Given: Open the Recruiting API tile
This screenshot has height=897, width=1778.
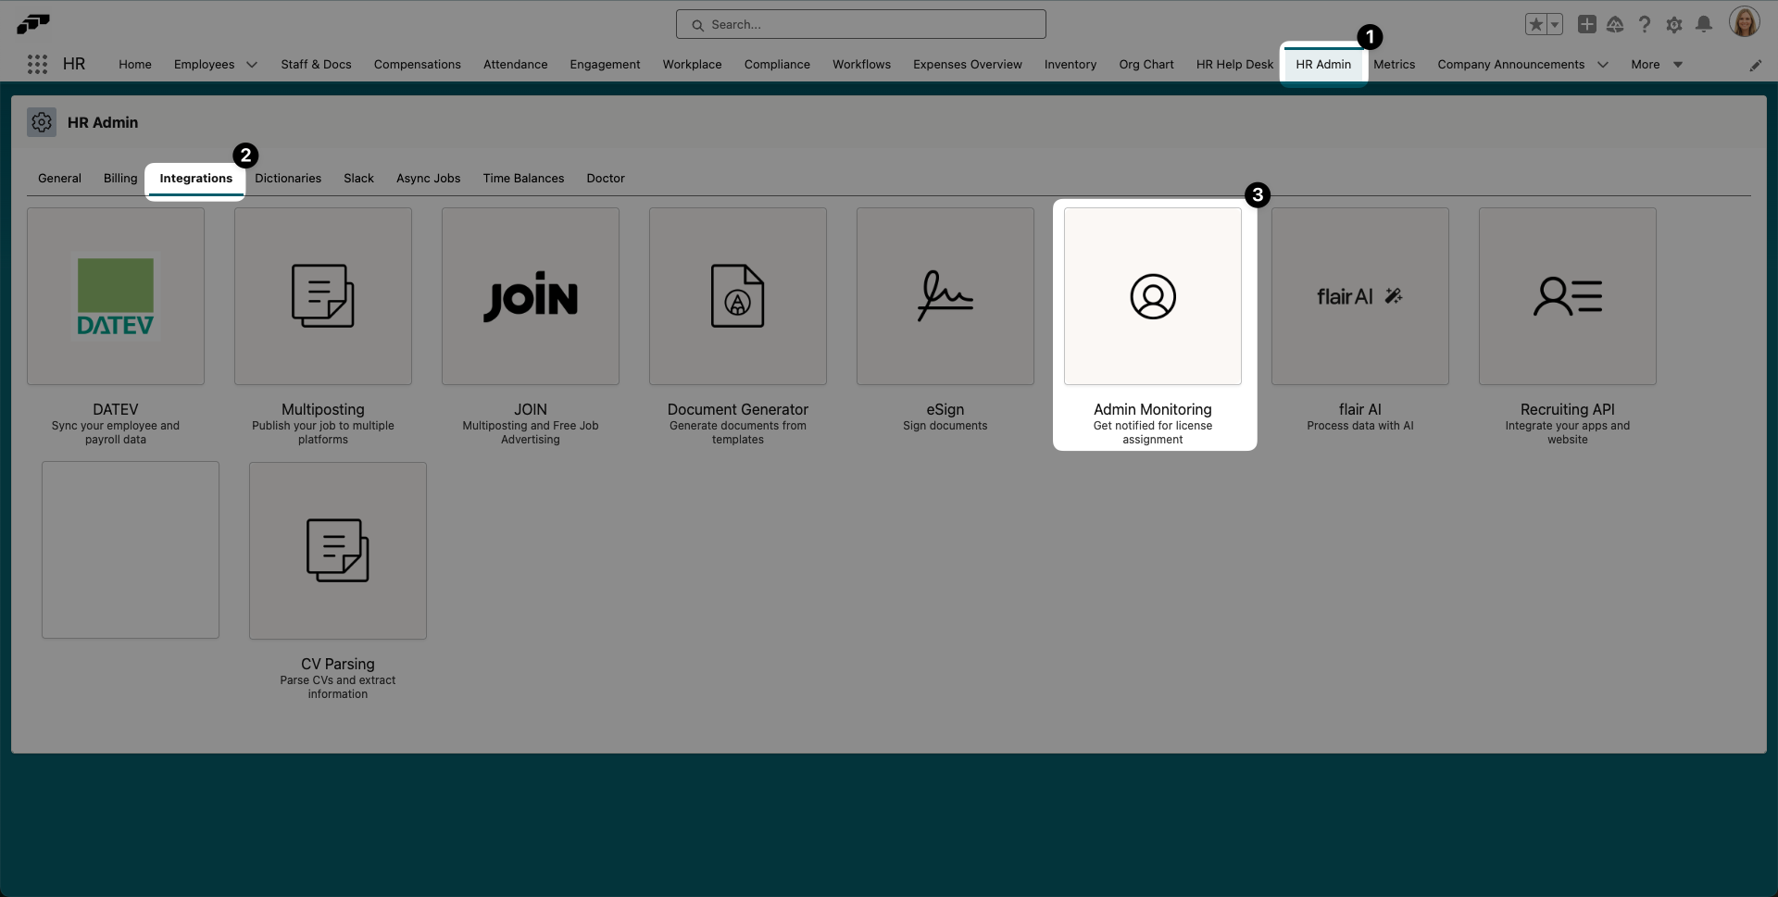Looking at the screenshot, I should point(1568,296).
